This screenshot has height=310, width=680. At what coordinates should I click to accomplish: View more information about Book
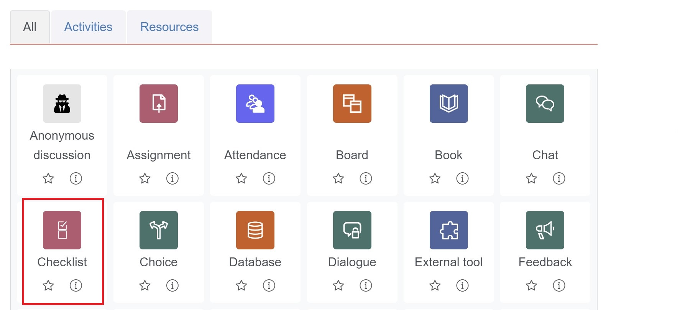coord(462,178)
